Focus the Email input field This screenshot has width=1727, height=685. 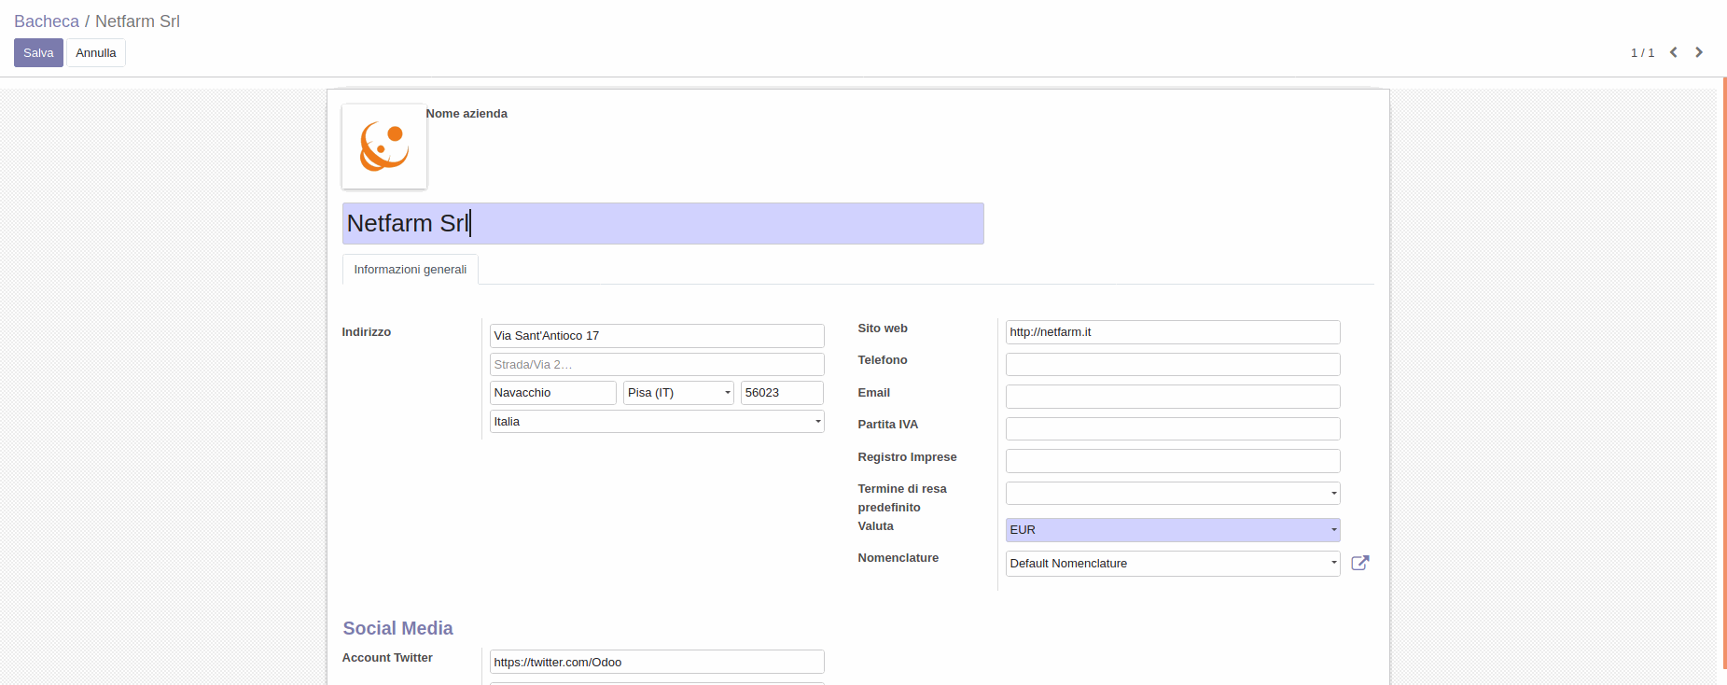(x=1173, y=397)
